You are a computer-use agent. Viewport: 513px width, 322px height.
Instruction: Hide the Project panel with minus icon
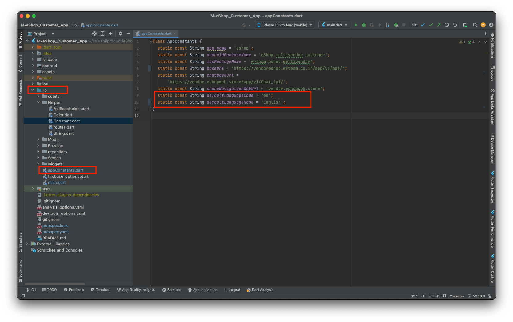129,34
